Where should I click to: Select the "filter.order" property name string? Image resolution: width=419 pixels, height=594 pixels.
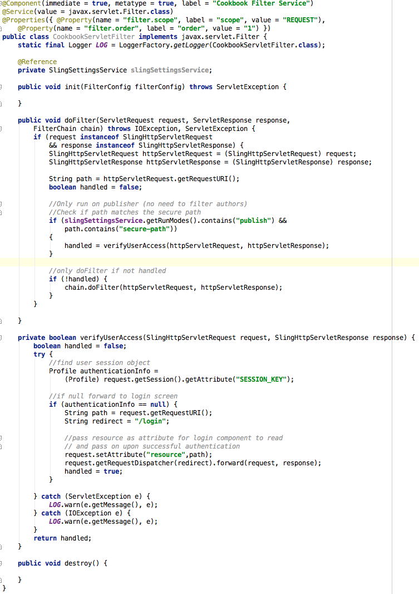(x=111, y=28)
